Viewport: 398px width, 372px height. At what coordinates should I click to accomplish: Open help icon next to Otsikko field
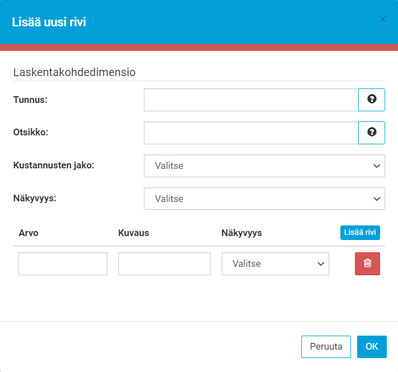point(371,133)
